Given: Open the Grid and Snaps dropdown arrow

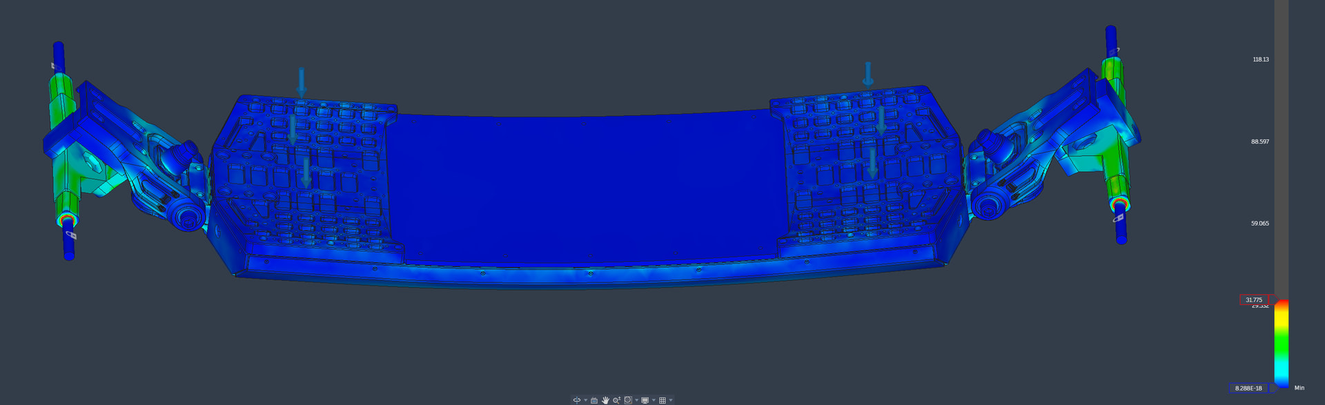Looking at the screenshot, I should point(671,400).
